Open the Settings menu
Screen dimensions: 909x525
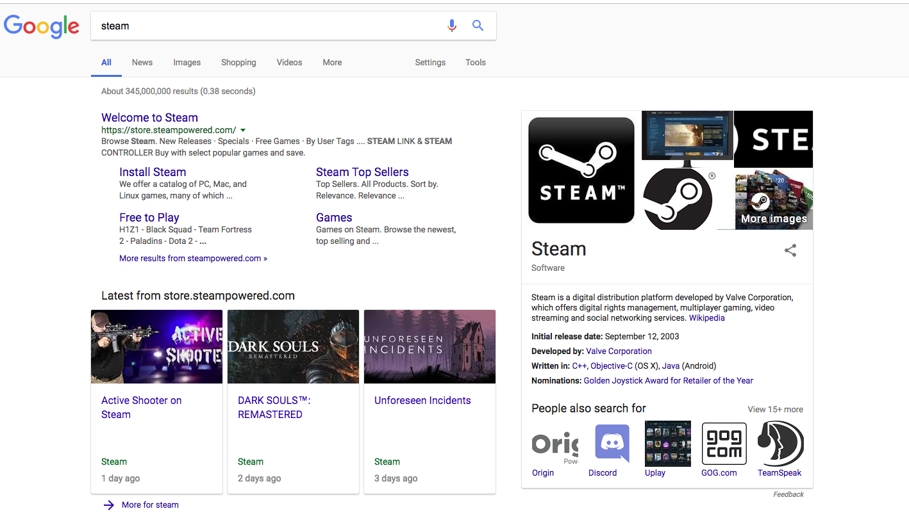(430, 63)
